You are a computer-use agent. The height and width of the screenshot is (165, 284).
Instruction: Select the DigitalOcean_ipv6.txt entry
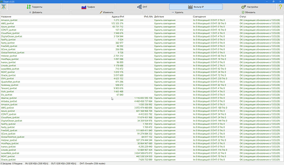(x=142, y=121)
